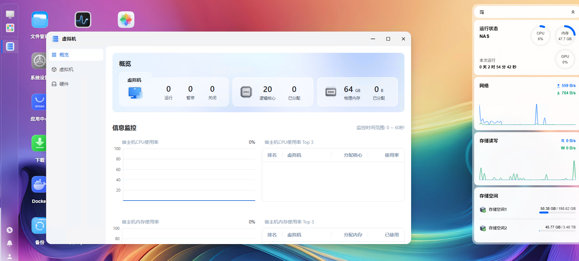Open the photos flower desktop icon
579x261 pixels.
point(126,20)
